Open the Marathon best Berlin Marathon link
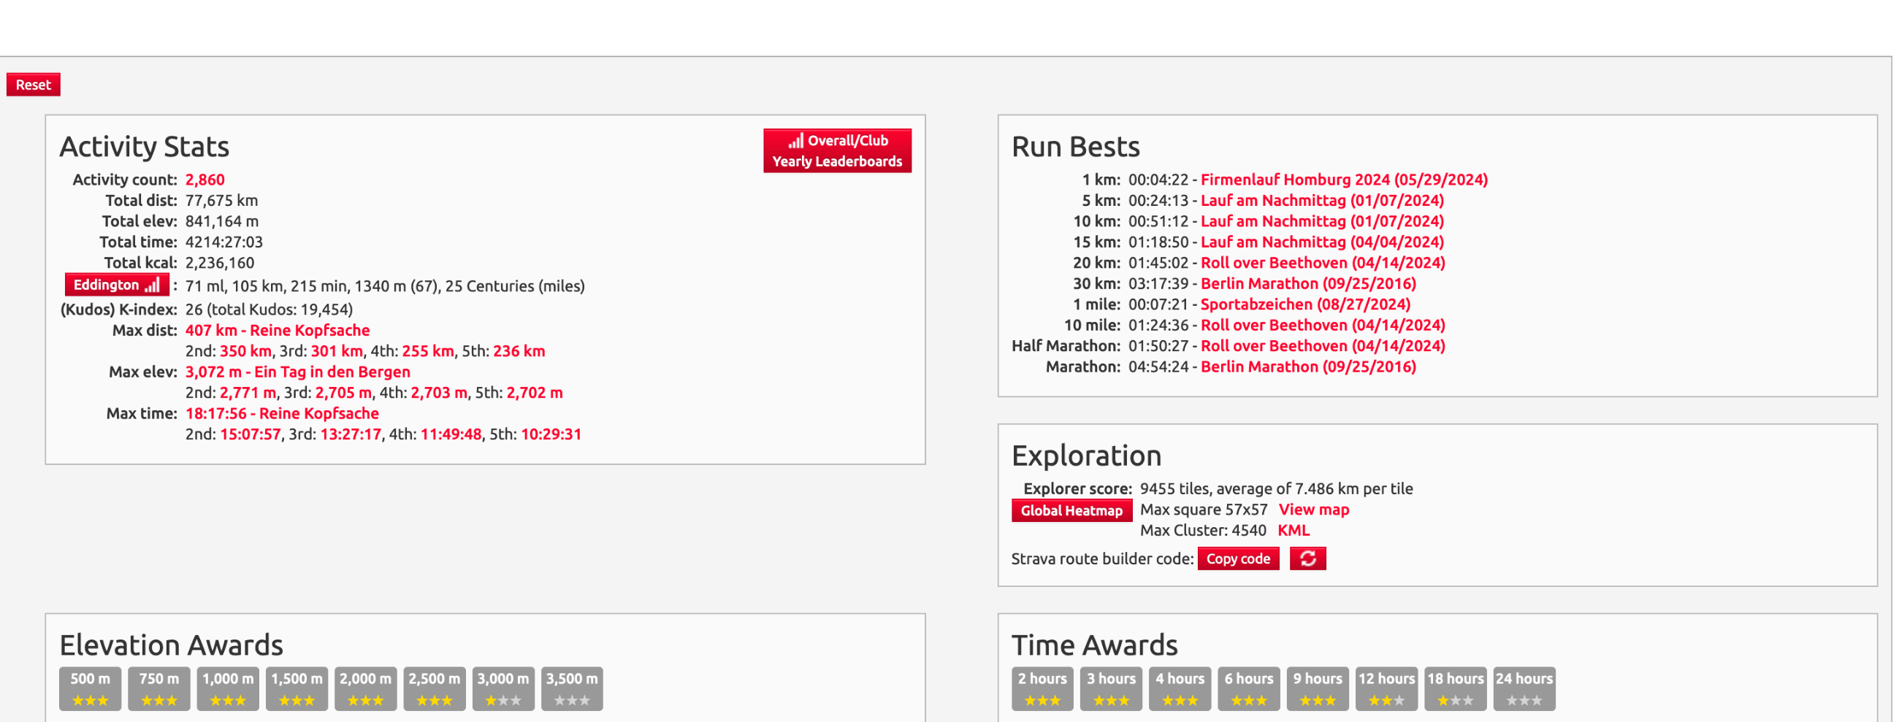Image resolution: width=1899 pixels, height=722 pixels. tap(1308, 367)
